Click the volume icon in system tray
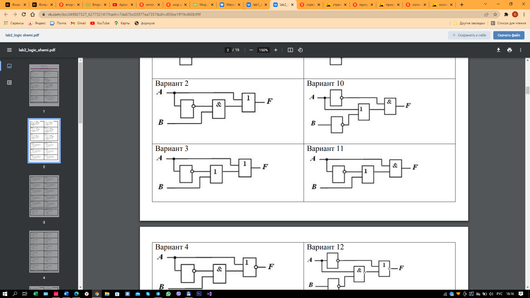Screen dimensions: 530x298 [491, 294]
